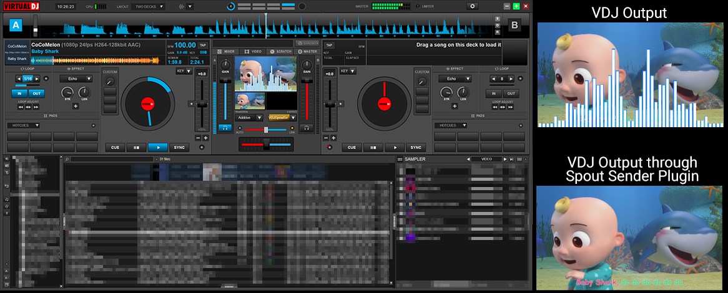Switch to the MIXER tab
Screen dimensions: 728x293
pos(226,52)
